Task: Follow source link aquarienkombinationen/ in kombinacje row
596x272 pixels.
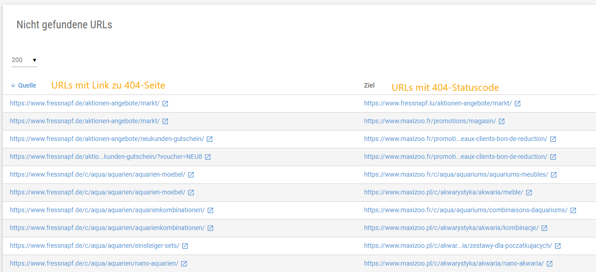Action: coord(107,228)
